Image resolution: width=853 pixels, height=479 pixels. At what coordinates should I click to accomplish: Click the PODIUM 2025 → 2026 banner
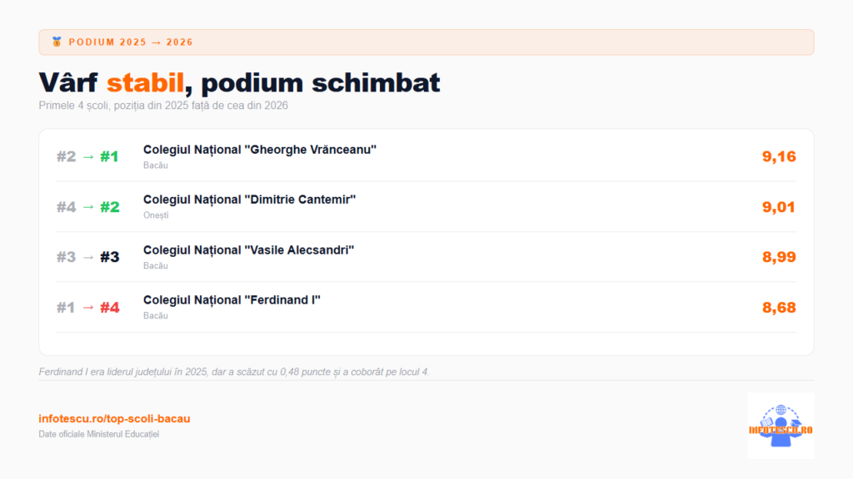pyautogui.click(x=426, y=42)
